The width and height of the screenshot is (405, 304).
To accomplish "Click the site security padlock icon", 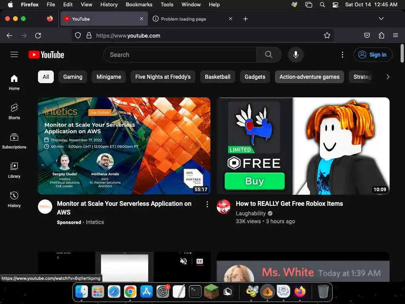I will pyautogui.click(x=89, y=35).
